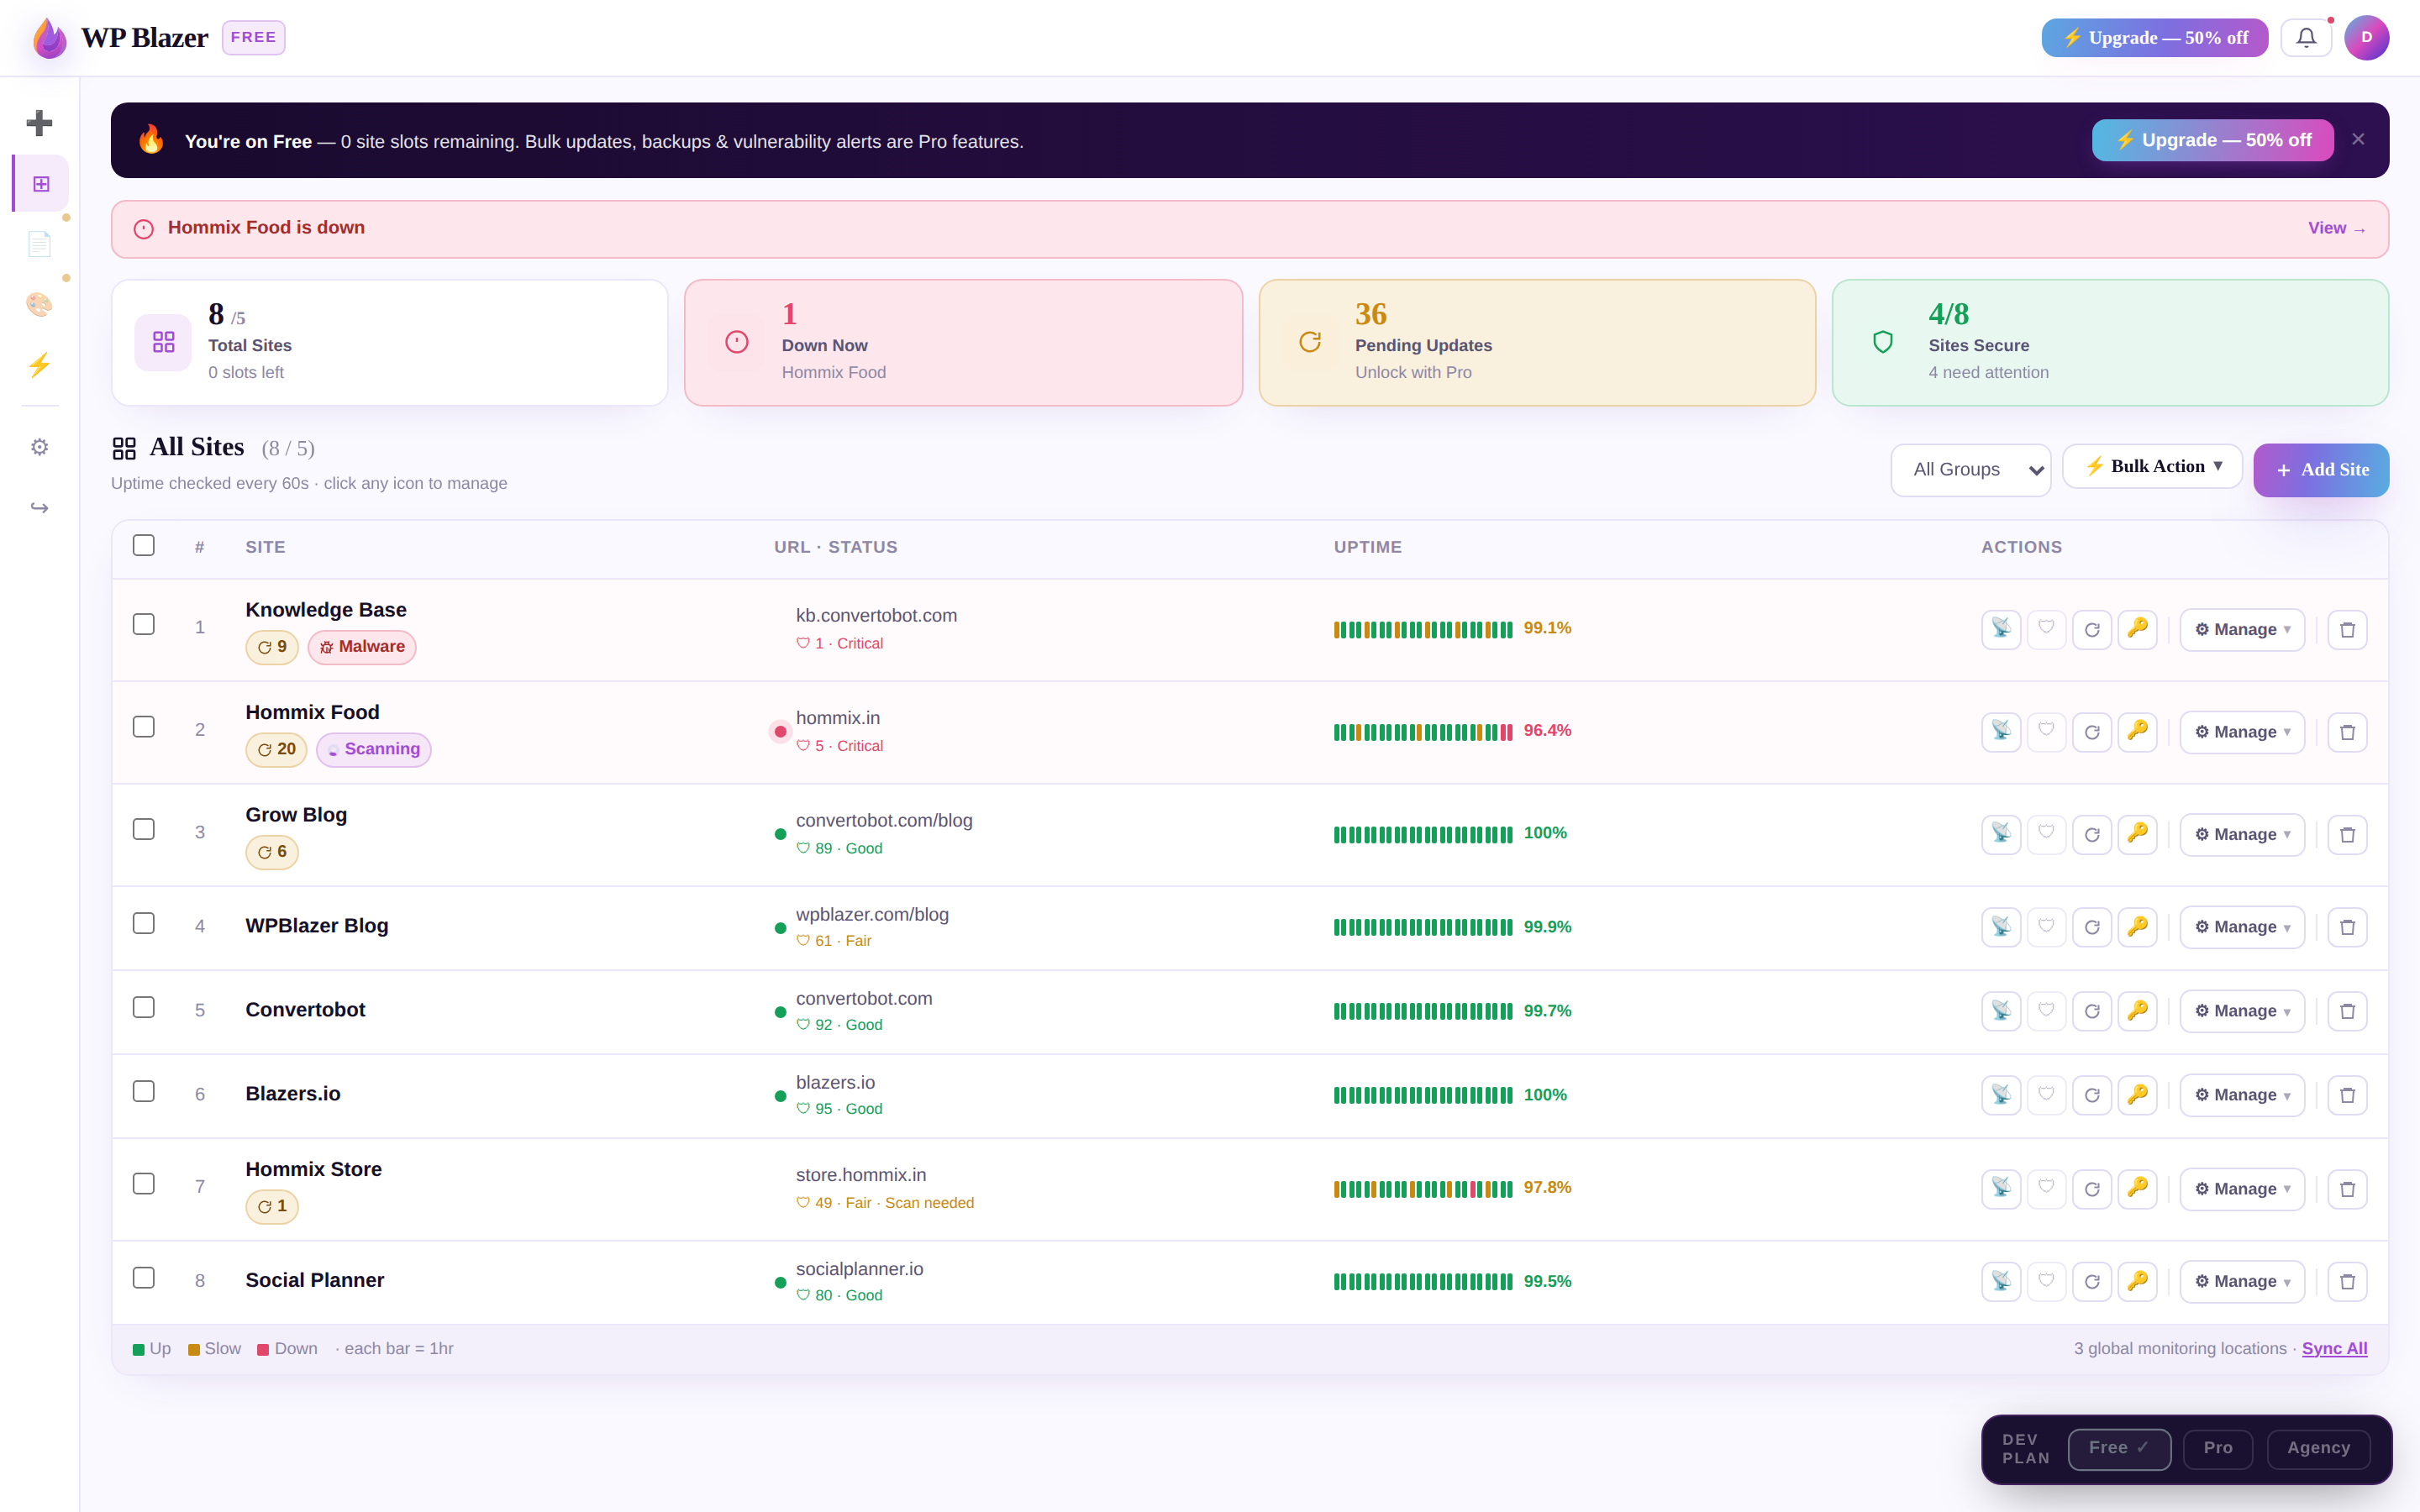This screenshot has width=2420, height=1512.
Task: Click the Add Site button
Action: 2321,470
